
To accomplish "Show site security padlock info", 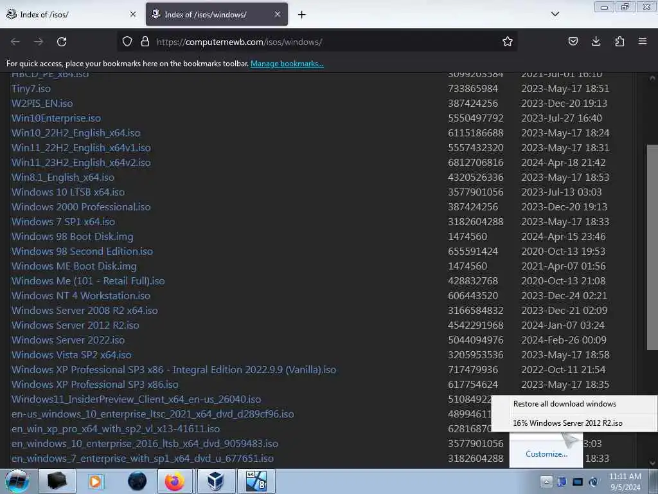I will pos(145,42).
